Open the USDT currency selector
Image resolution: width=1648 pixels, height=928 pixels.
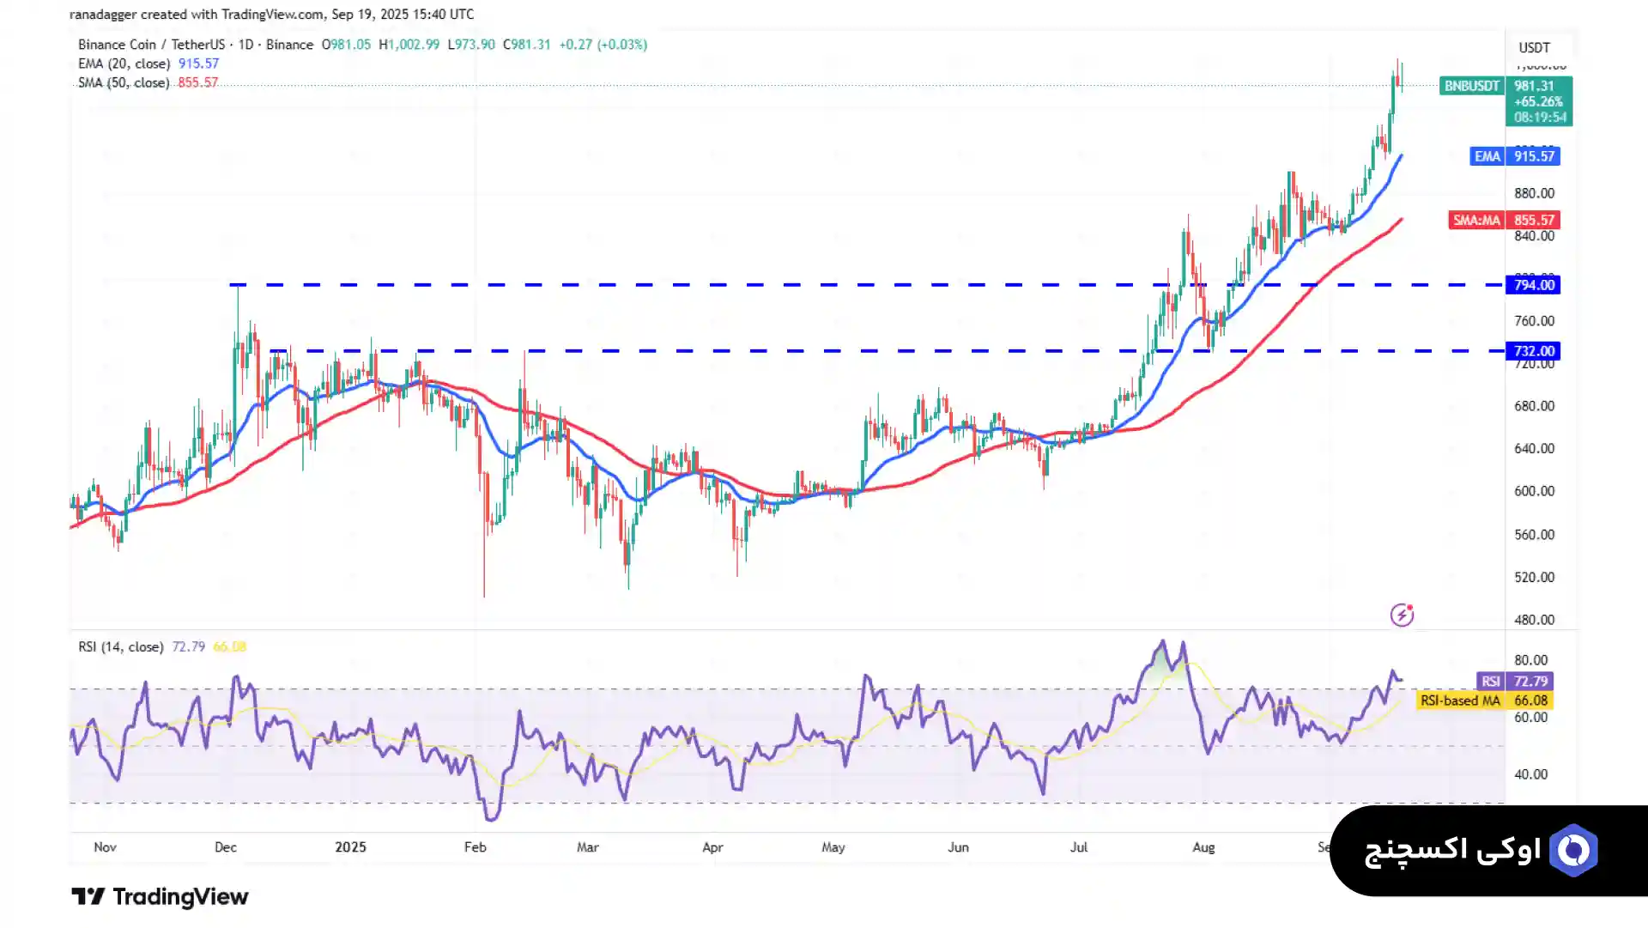pos(1534,48)
